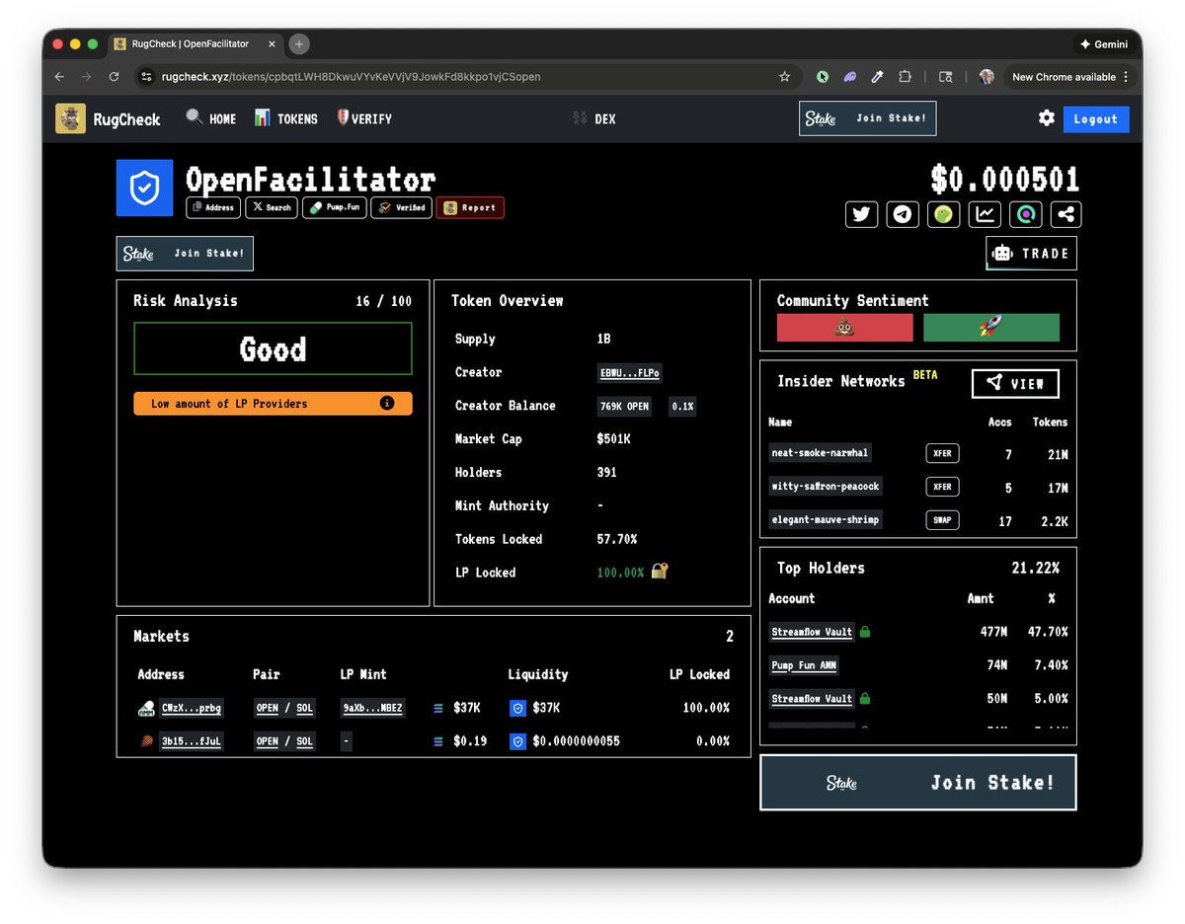Viewport: 1185px width, 924px height.
Task: Click the large Join Stake banner at bottom right
Action: (x=918, y=783)
